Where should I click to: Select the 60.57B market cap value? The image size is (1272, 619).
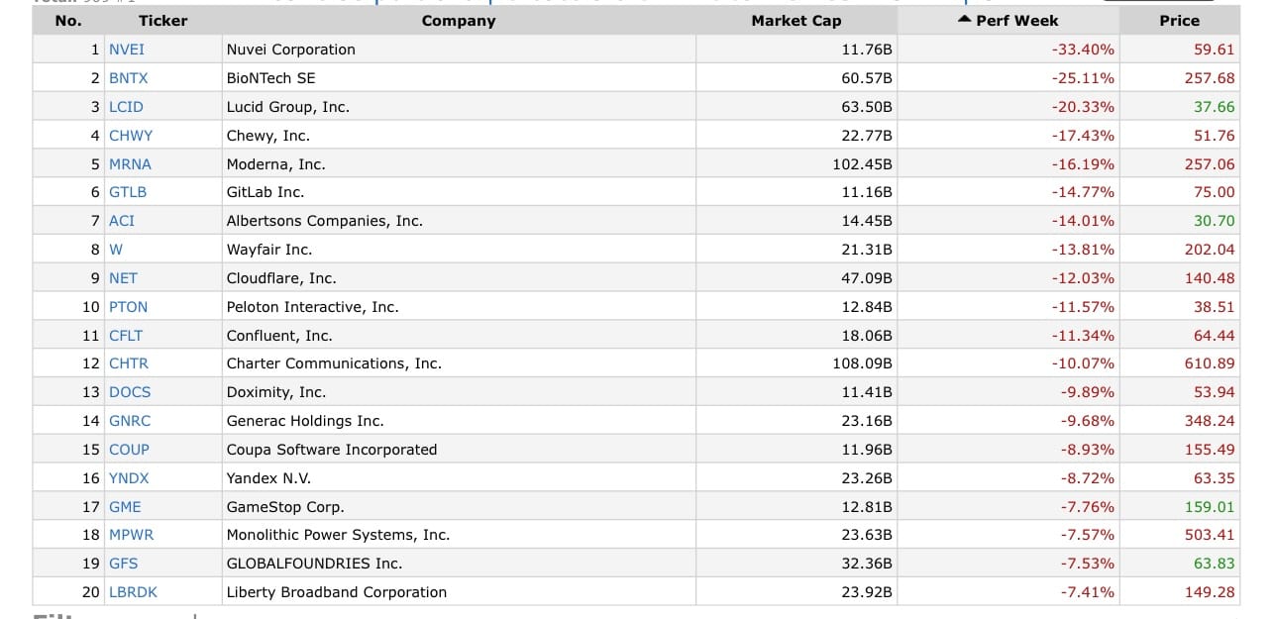[x=867, y=78]
